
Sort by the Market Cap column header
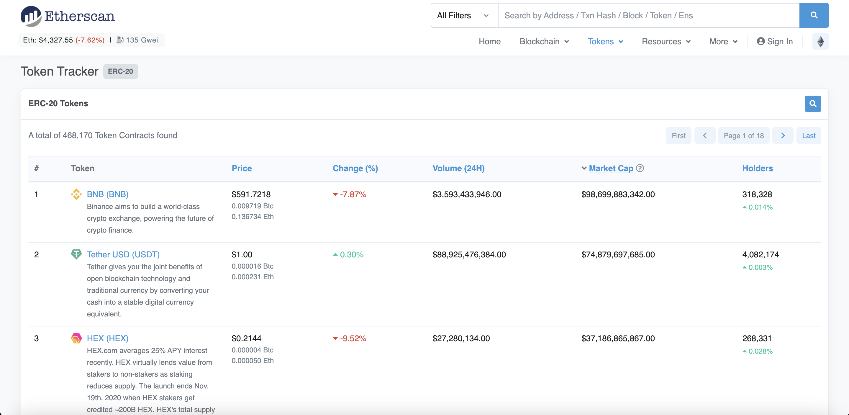pos(611,168)
